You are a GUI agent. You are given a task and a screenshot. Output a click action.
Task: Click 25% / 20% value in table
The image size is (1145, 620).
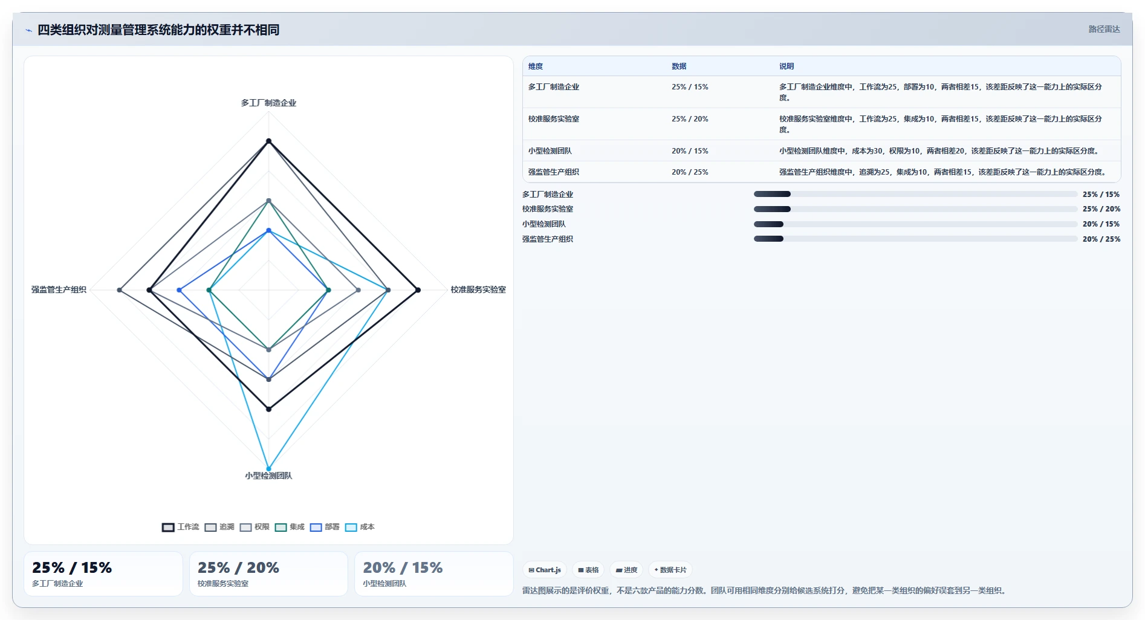click(x=690, y=119)
